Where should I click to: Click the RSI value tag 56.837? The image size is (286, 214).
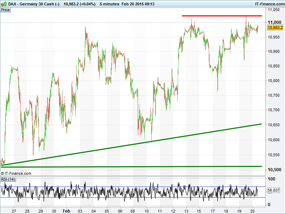coord(273,190)
